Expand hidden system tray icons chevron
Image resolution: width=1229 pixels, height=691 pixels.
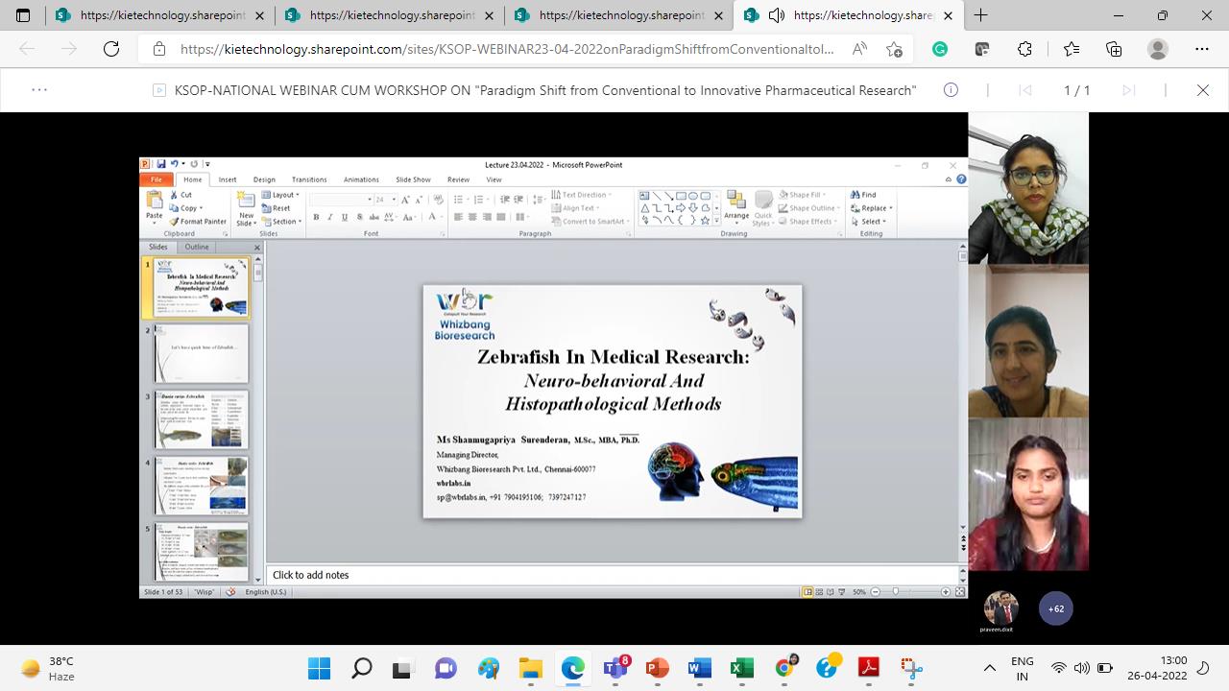click(990, 668)
